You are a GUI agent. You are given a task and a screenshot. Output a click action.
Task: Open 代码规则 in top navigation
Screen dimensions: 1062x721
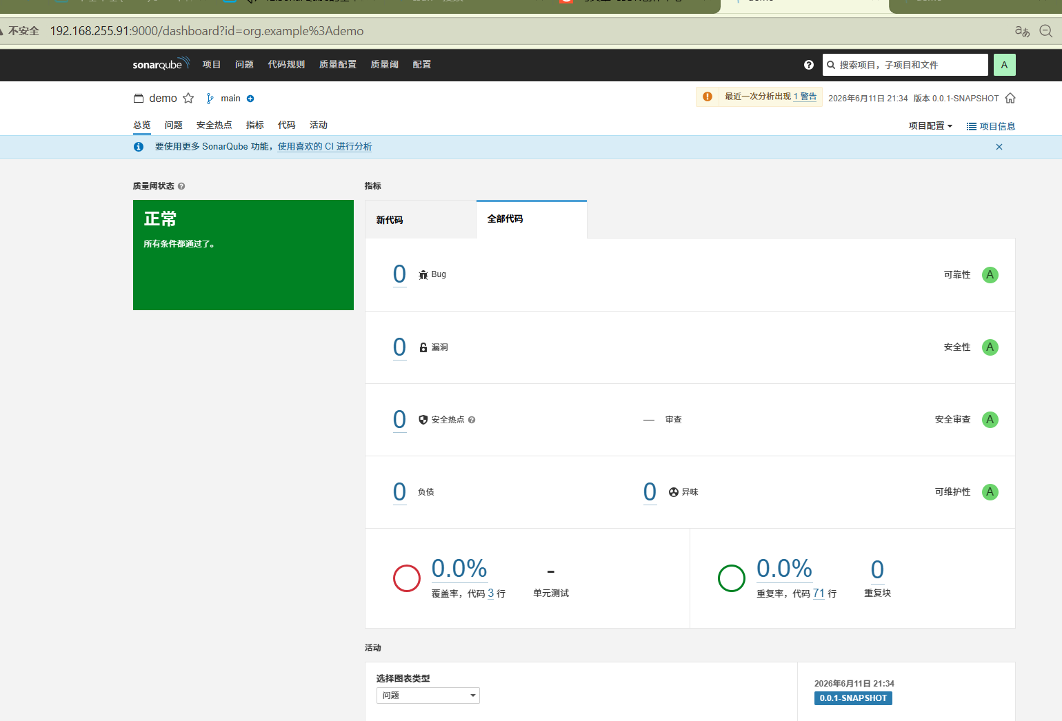286,65
